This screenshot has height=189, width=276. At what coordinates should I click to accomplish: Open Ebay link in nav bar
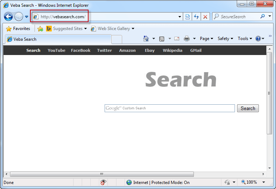(x=150, y=50)
